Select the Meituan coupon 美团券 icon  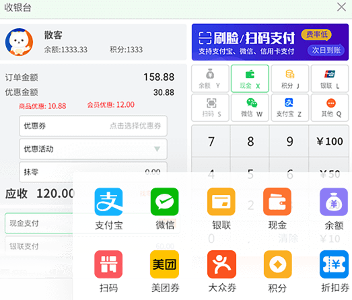tap(164, 264)
